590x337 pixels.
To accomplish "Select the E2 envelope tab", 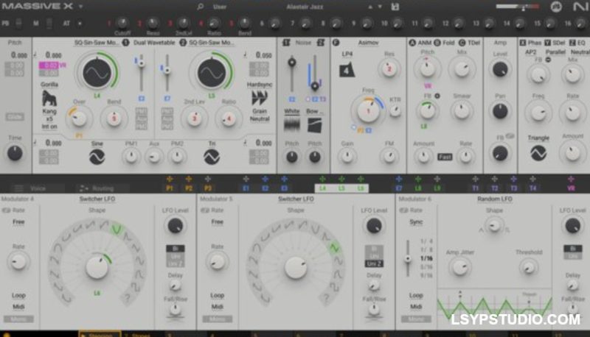I will coord(265,188).
